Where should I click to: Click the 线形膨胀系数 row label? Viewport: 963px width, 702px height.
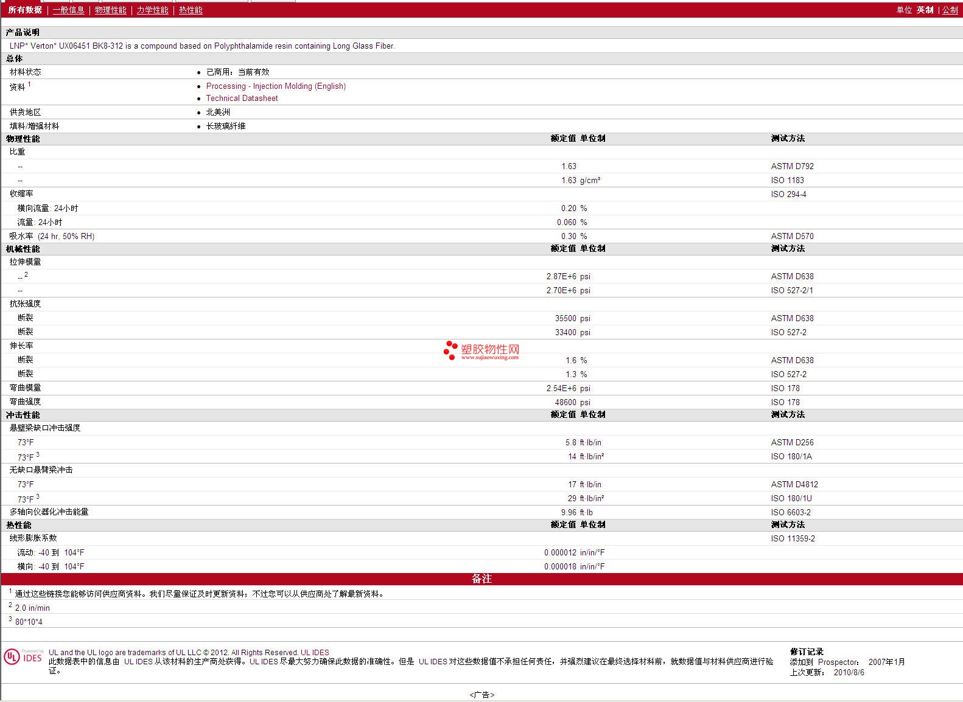point(33,538)
